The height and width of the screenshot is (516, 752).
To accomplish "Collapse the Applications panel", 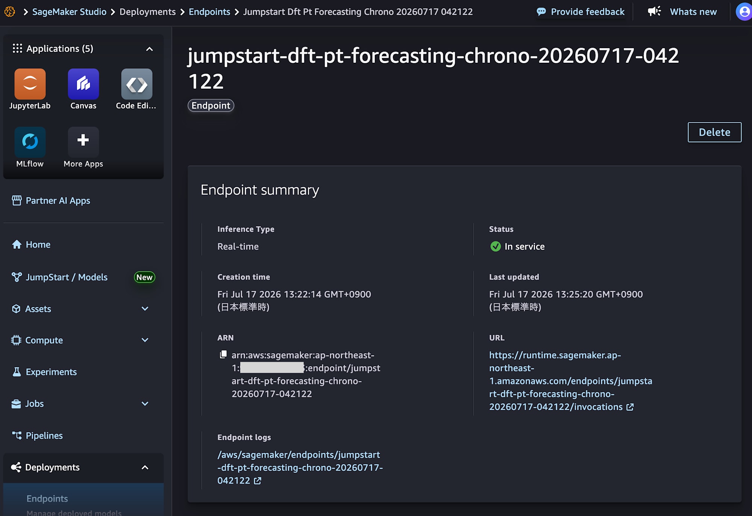I will point(149,49).
